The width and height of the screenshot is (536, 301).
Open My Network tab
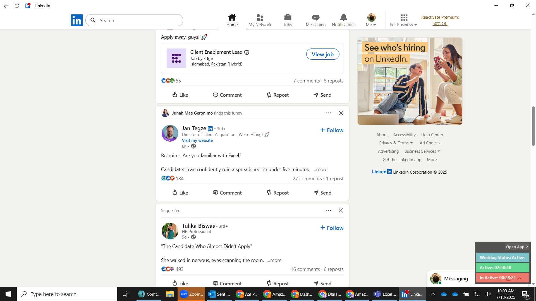pos(260,20)
